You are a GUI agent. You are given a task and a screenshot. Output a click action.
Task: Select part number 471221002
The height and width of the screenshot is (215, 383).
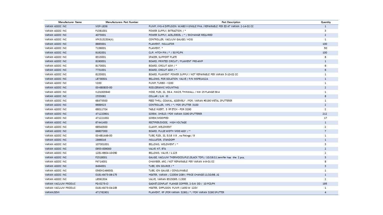point(102,118)
